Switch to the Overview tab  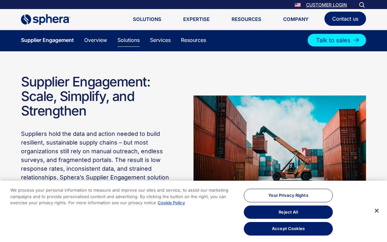[x=95, y=40]
